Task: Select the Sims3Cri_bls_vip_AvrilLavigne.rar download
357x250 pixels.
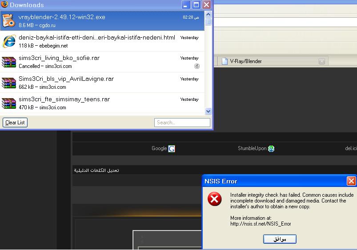Action: (x=102, y=82)
